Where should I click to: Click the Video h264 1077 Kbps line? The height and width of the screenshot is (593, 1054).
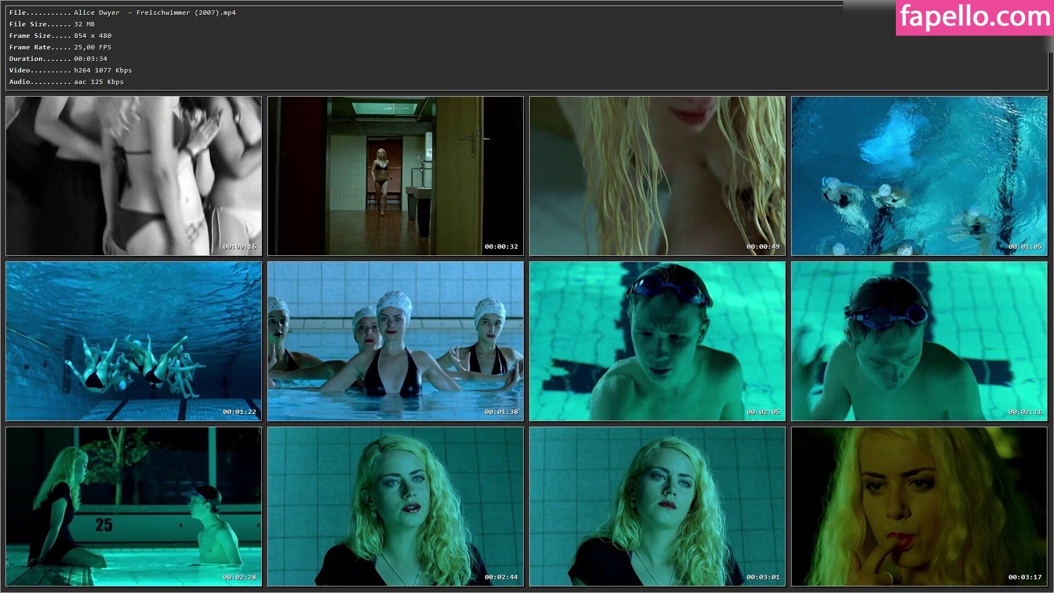click(70, 70)
